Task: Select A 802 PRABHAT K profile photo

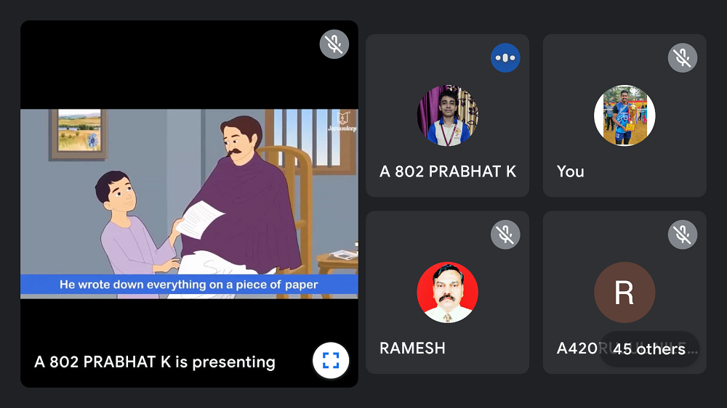Action: click(x=447, y=115)
